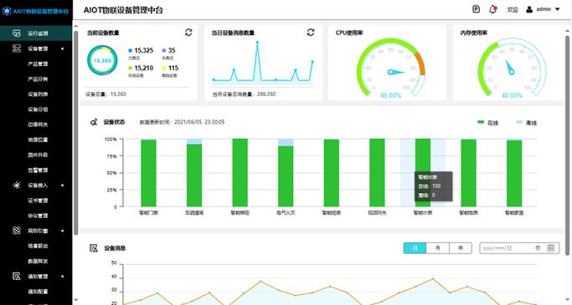Open the notification bell

492,9
